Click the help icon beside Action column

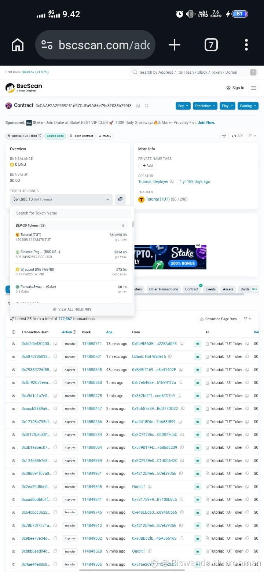click(74, 332)
